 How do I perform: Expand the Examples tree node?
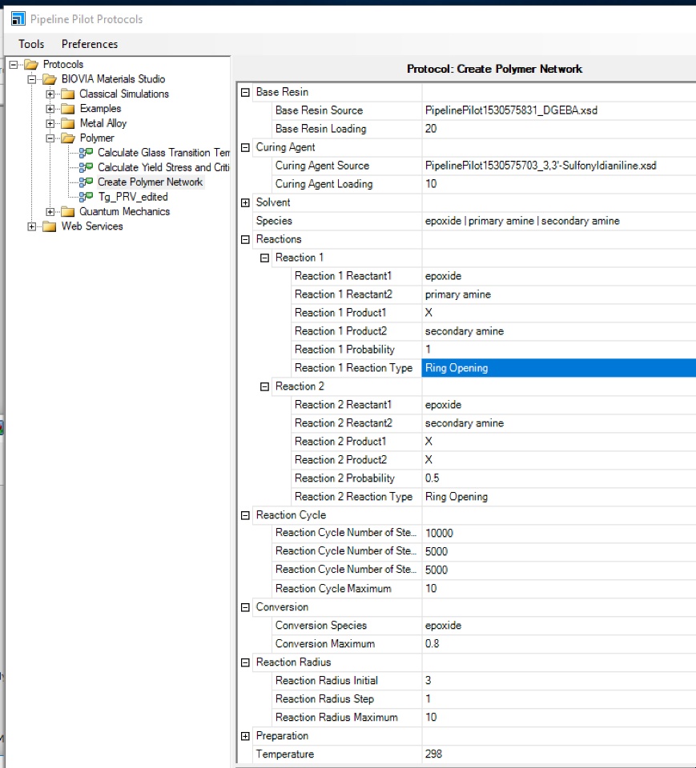[50, 109]
